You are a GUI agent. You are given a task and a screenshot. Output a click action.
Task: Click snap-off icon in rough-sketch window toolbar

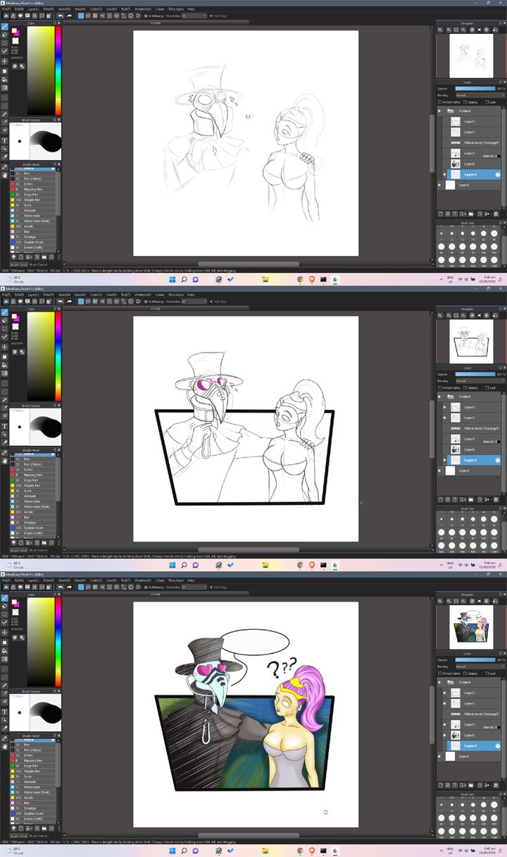(x=80, y=15)
